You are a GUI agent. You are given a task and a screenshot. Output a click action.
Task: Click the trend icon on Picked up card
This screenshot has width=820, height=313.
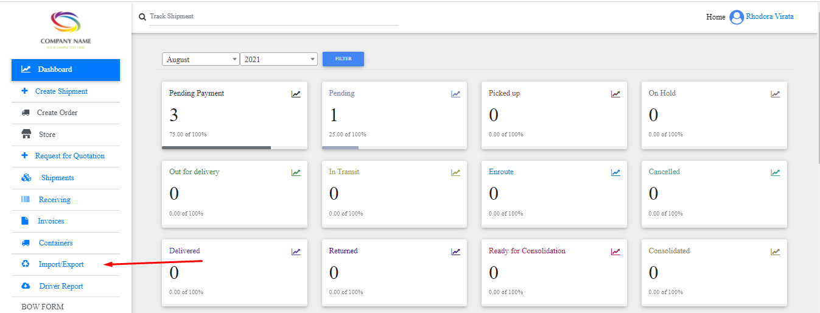pos(615,94)
